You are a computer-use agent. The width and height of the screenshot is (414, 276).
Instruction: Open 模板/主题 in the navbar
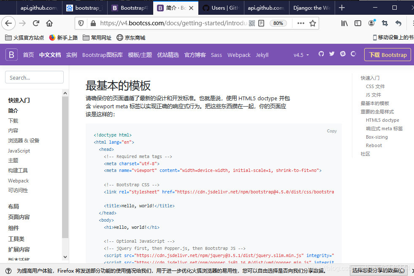click(x=140, y=55)
